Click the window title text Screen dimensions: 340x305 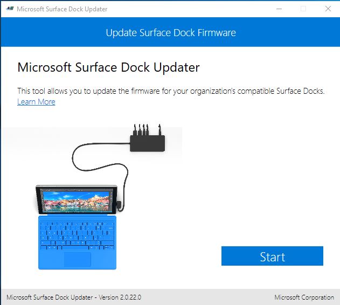pos(62,9)
